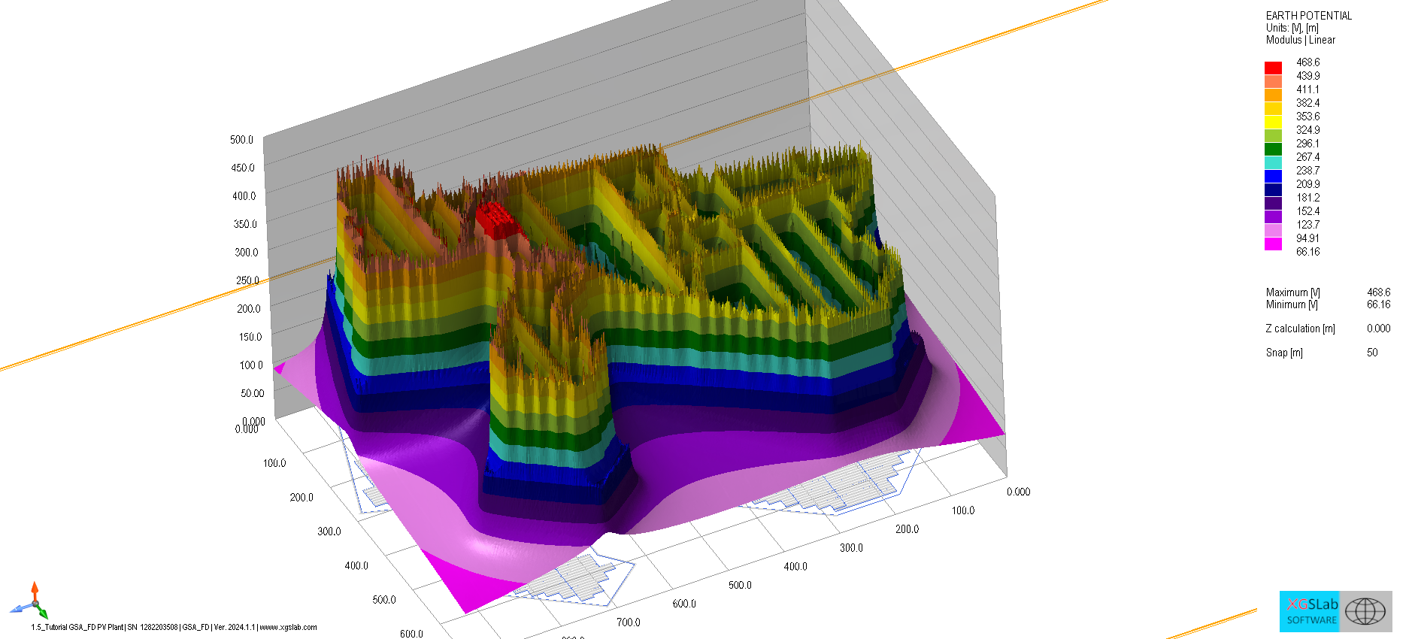The height and width of the screenshot is (639, 1415).
Task: Select the red 468.6 legend swatch
Action: pos(1273,68)
